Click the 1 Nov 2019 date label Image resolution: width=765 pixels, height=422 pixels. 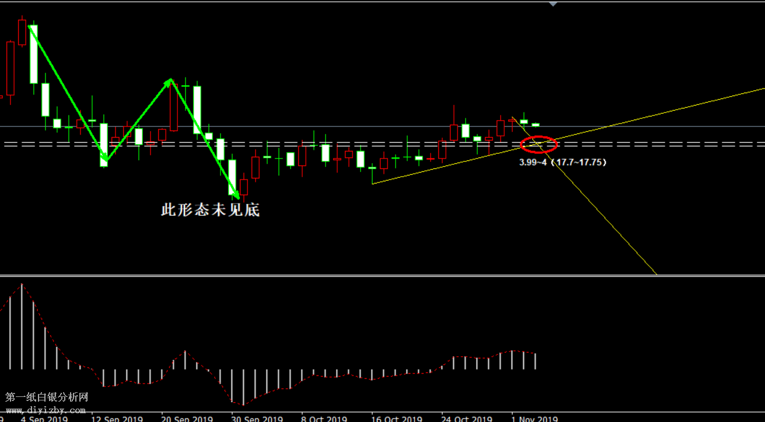[x=534, y=419]
